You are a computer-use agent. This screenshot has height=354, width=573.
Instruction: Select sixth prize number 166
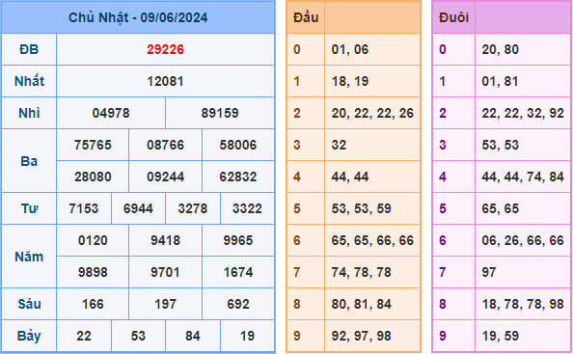pos(93,304)
